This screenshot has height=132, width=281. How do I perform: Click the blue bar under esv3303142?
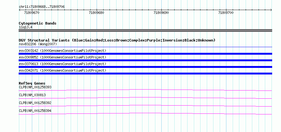[145, 54]
